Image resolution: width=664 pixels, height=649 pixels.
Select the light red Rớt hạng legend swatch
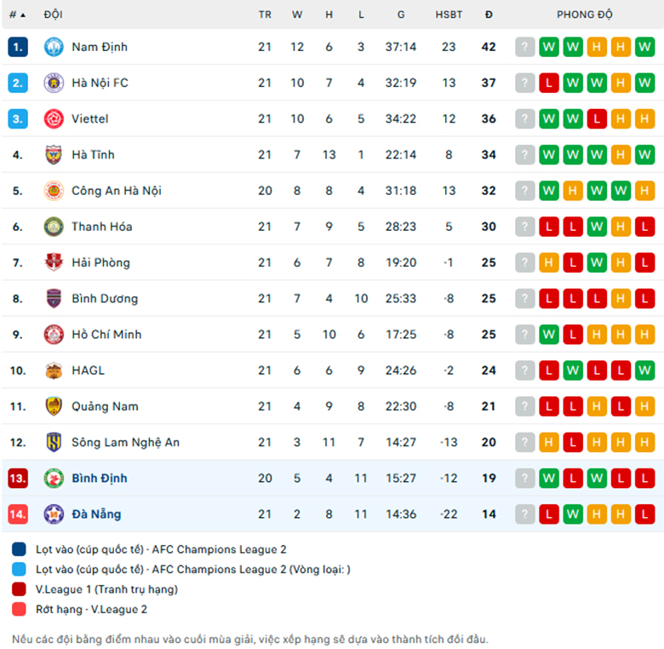point(19,610)
